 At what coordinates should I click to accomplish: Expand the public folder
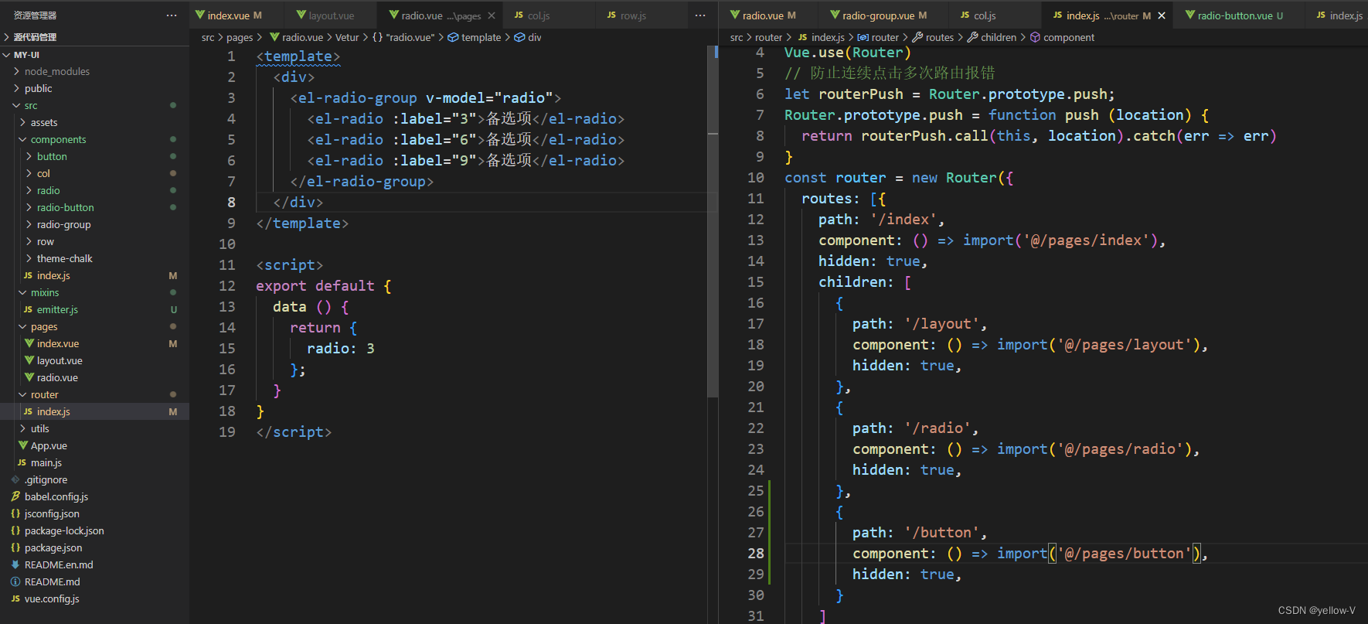click(17, 88)
